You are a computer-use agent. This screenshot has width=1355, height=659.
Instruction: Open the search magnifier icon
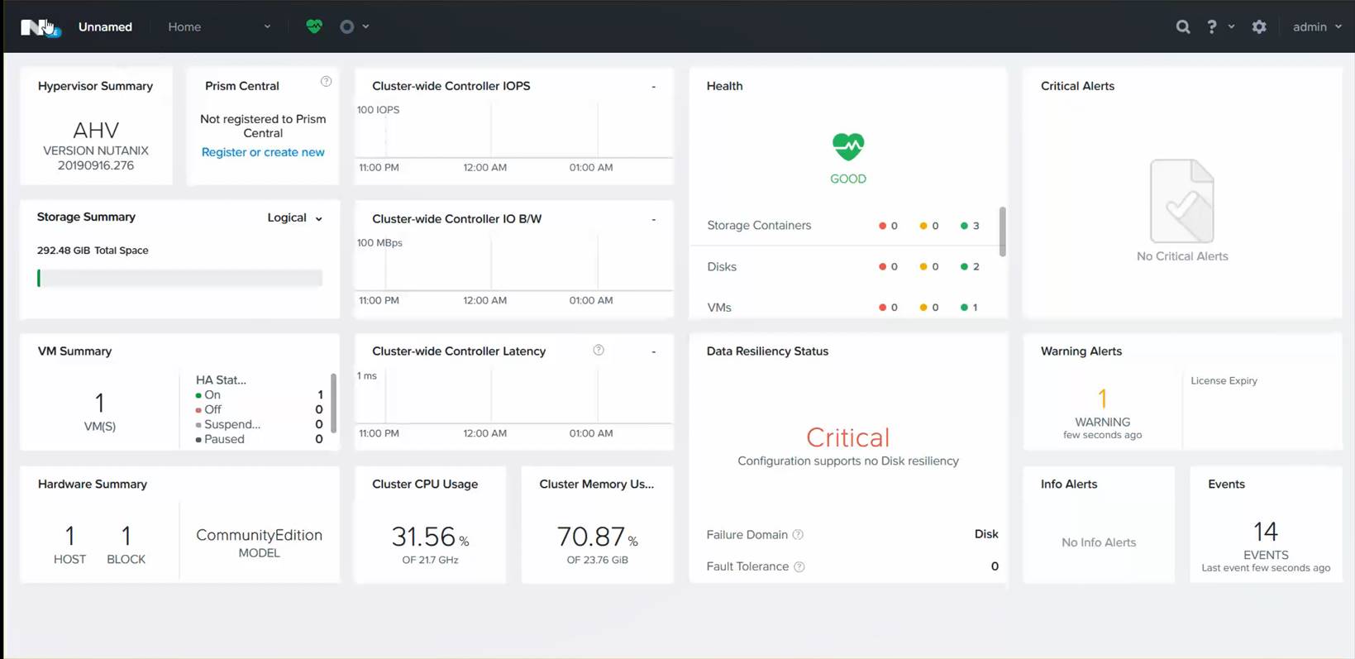(1183, 26)
